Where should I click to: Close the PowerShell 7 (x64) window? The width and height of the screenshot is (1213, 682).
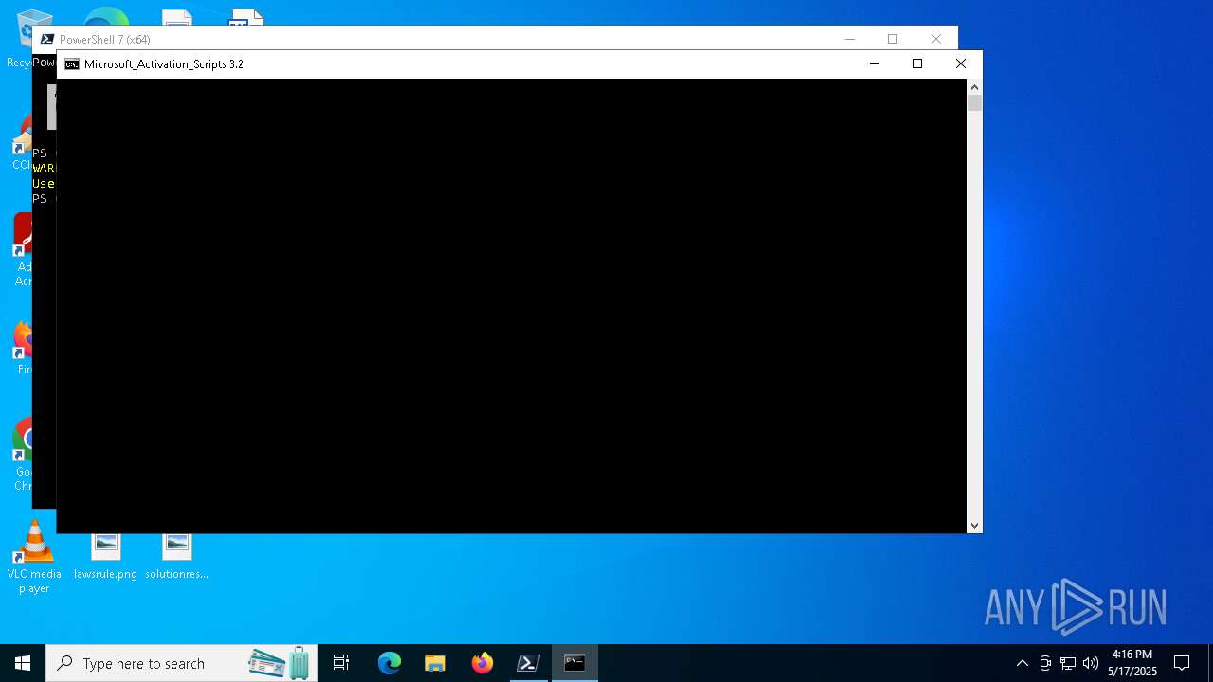point(936,39)
